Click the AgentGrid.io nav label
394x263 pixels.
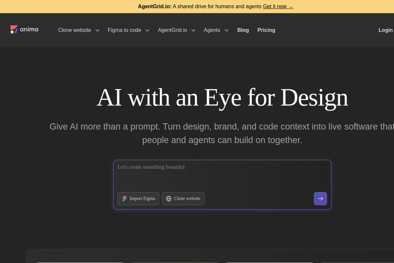172,30
